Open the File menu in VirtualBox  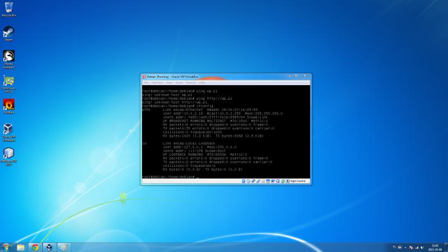pos(146,82)
